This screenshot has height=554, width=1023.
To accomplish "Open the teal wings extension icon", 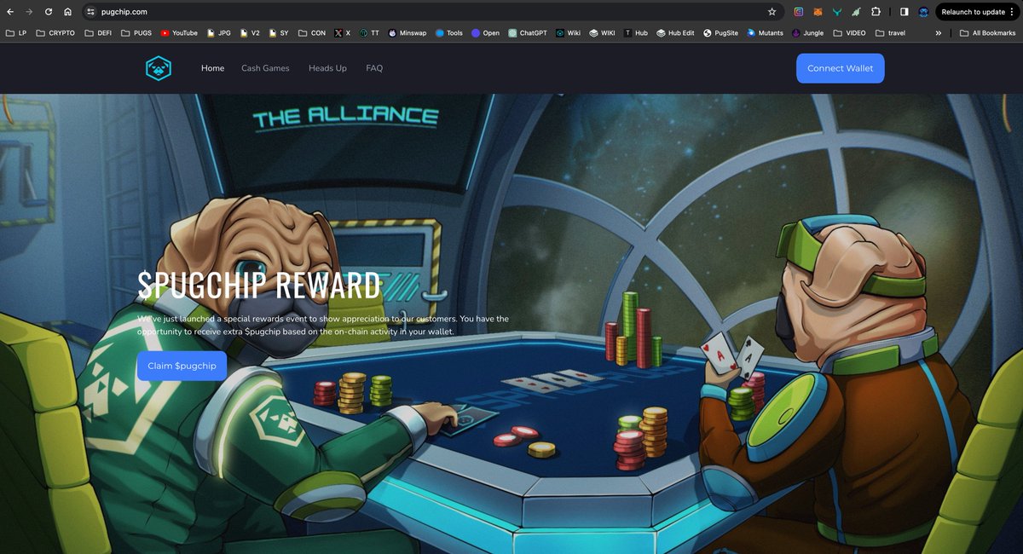I will pos(836,12).
